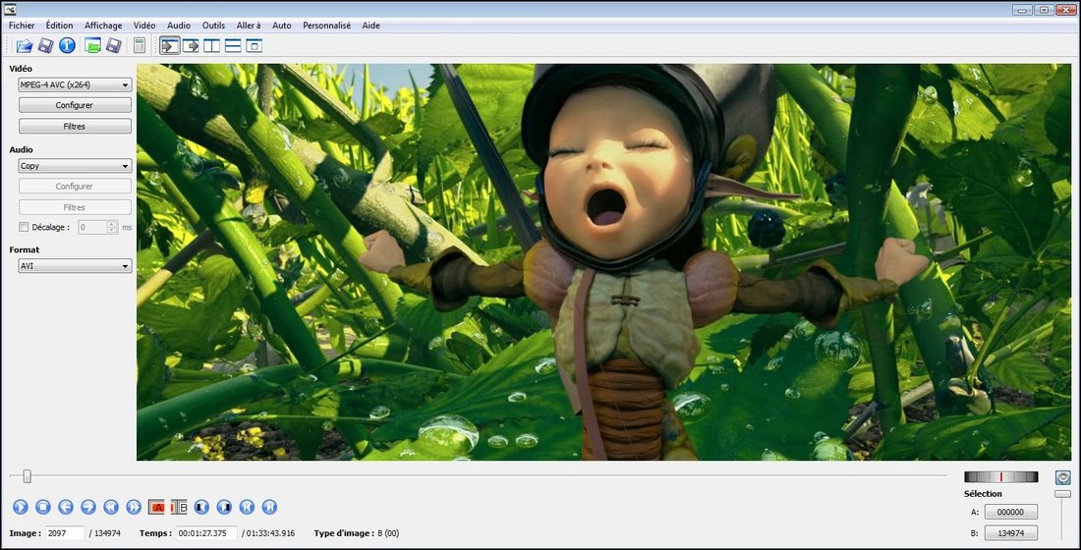
Task: Click the timeline seek slider handle
Action: pos(27,476)
